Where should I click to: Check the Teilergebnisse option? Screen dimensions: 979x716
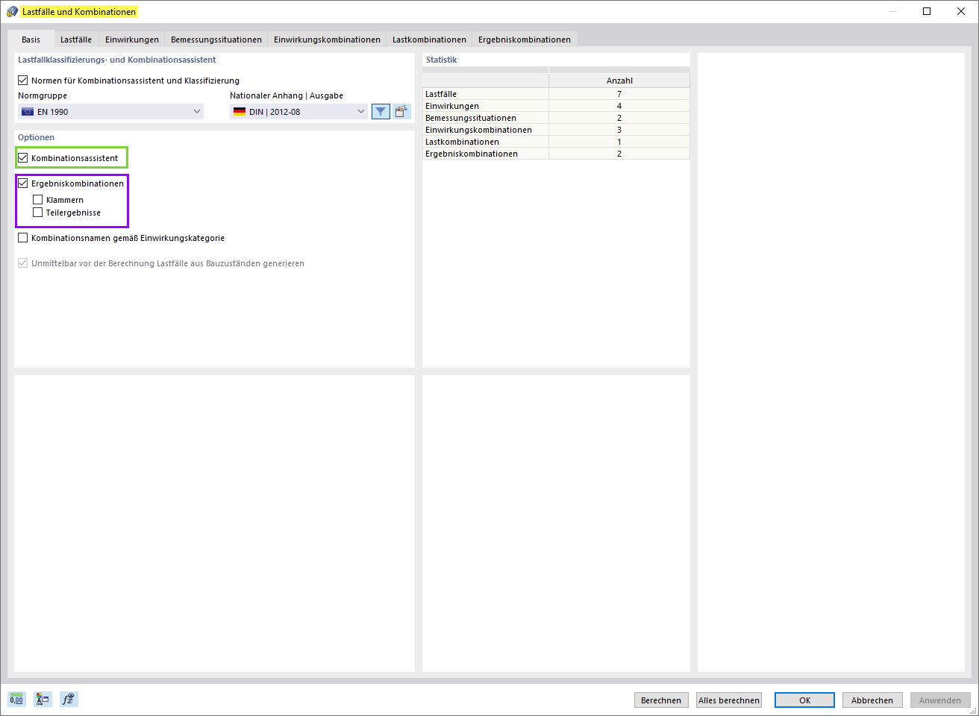click(37, 212)
